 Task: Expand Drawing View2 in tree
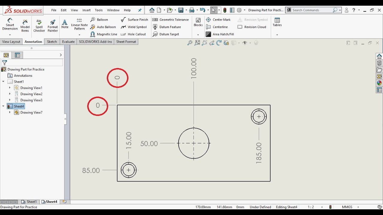click(10, 94)
